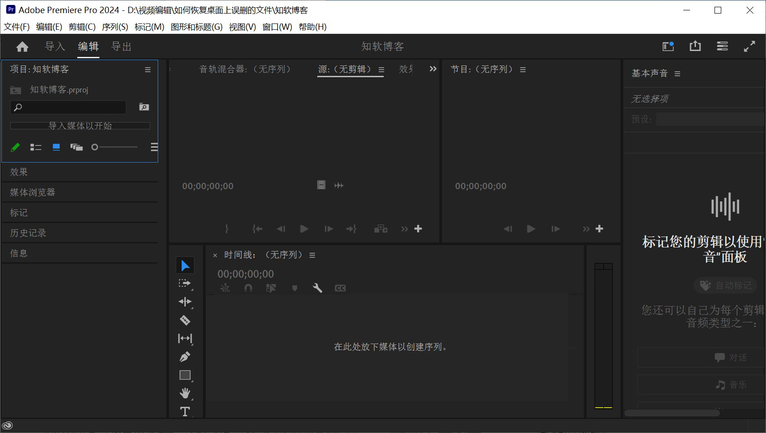Image resolution: width=766 pixels, height=433 pixels.
Task: Click Drag Audio Only waveform icon
Action: coord(338,185)
